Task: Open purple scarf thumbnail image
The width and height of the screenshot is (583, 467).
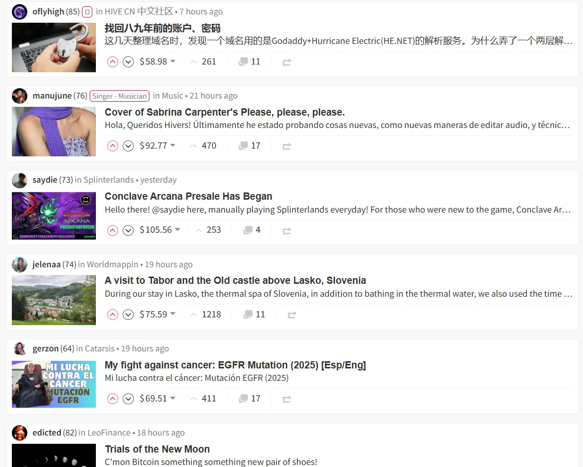Action: (x=54, y=132)
